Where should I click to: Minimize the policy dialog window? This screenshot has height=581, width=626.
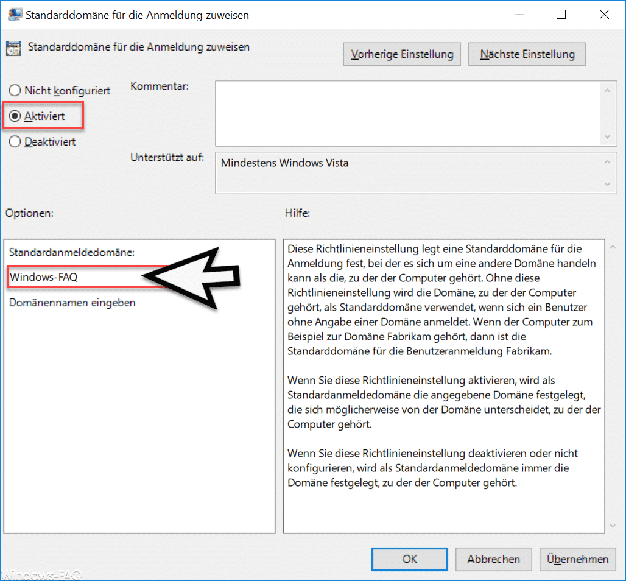pyautogui.click(x=519, y=15)
